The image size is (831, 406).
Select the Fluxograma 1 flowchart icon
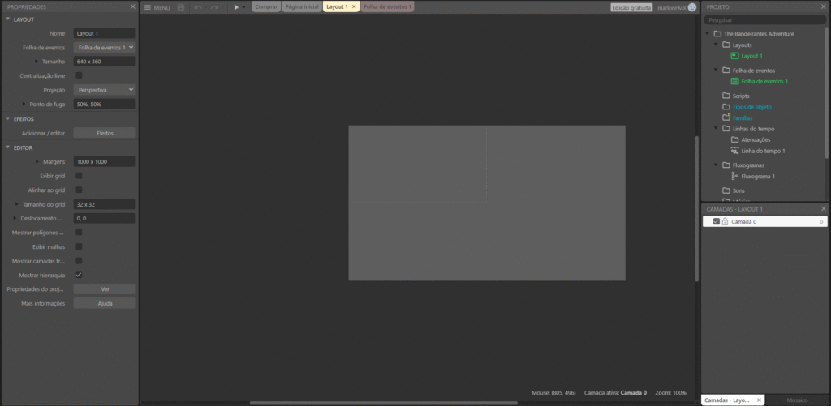tap(734, 177)
